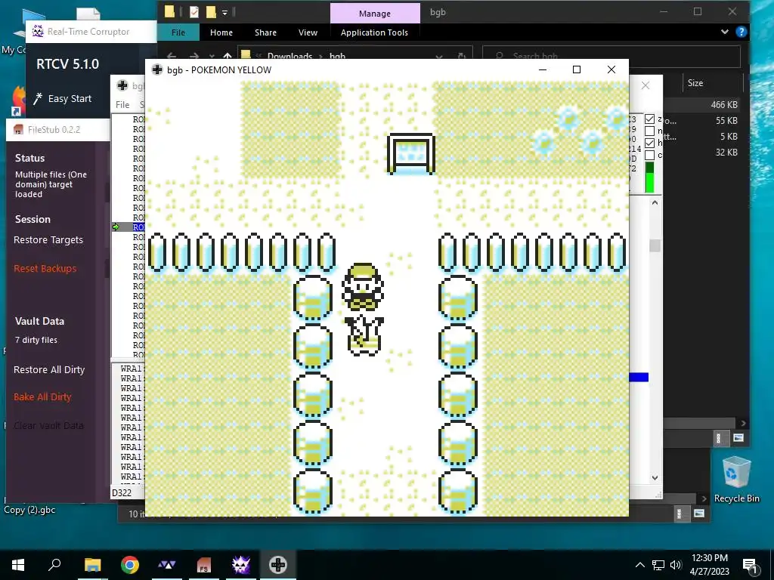Screen dimensions: 774x580
Task: Click Restore All Dirty
Action: (x=49, y=370)
